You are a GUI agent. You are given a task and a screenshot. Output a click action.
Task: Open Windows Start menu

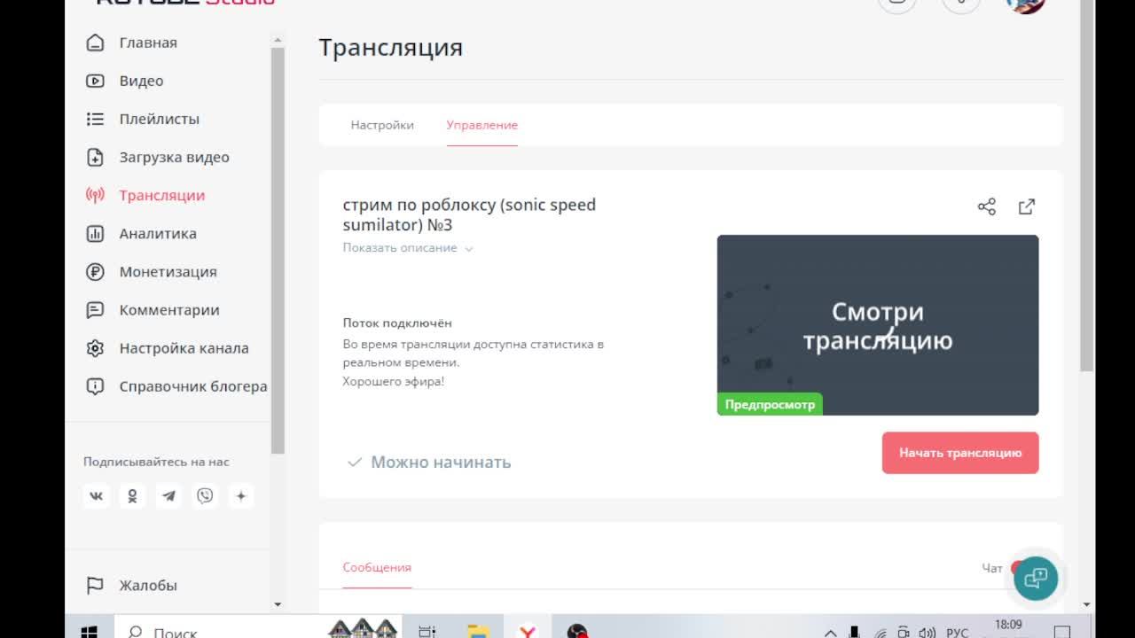coord(90,632)
